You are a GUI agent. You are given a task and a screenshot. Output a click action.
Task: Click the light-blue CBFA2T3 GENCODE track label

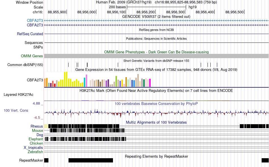[x=35, y=21]
